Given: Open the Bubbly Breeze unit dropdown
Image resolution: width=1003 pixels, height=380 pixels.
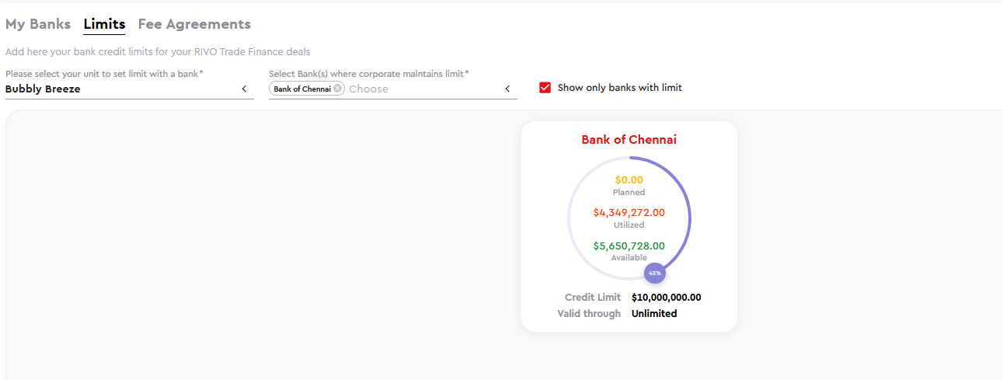Looking at the screenshot, I should (129, 89).
